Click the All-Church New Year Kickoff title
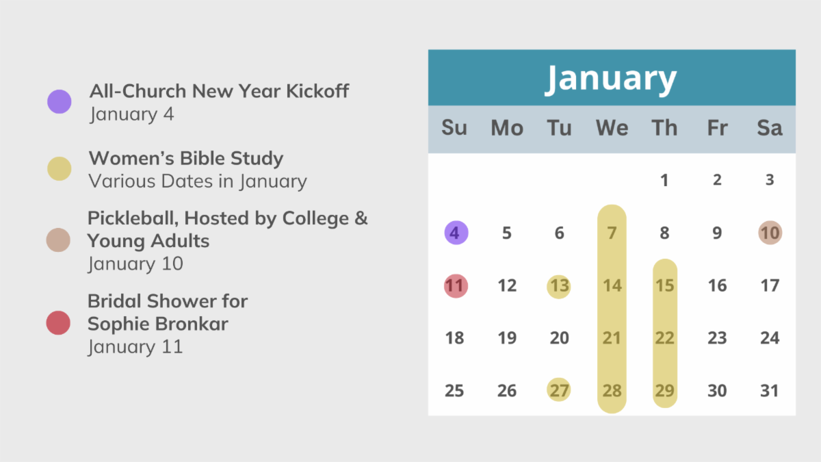821x462 pixels. (x=219, y=91)
